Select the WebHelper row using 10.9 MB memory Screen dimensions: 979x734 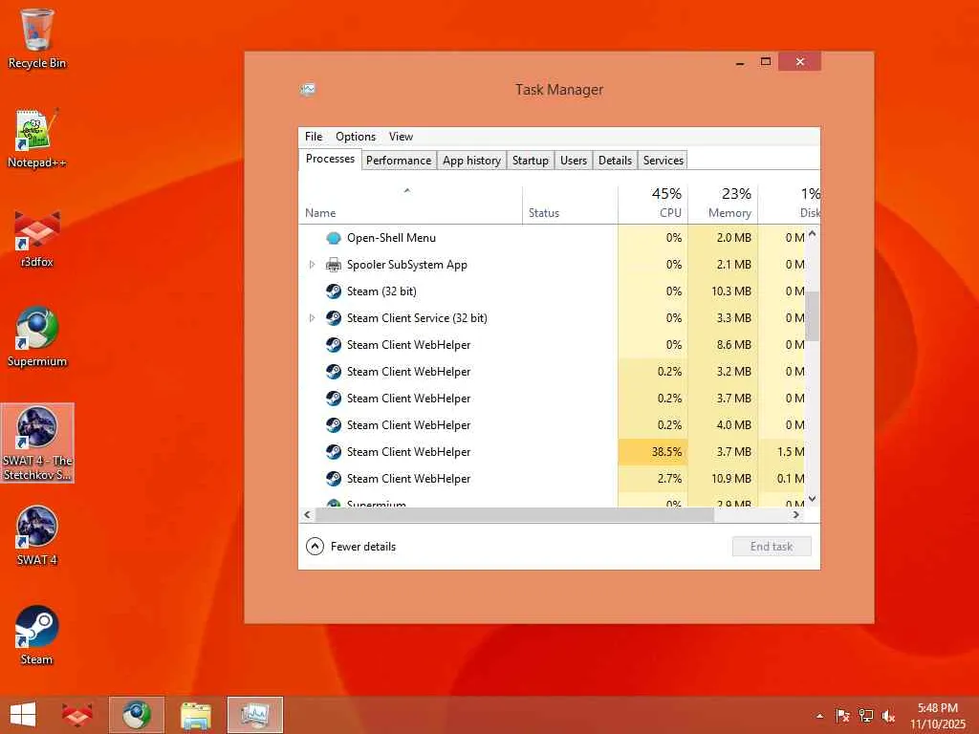tap(552, 479)
